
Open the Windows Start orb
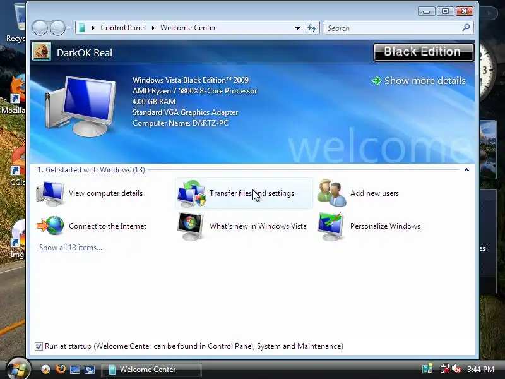click(x=18, y=369)
